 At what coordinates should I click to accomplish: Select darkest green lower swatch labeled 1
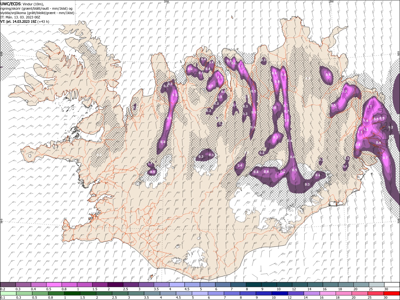(x=72, y=293)
